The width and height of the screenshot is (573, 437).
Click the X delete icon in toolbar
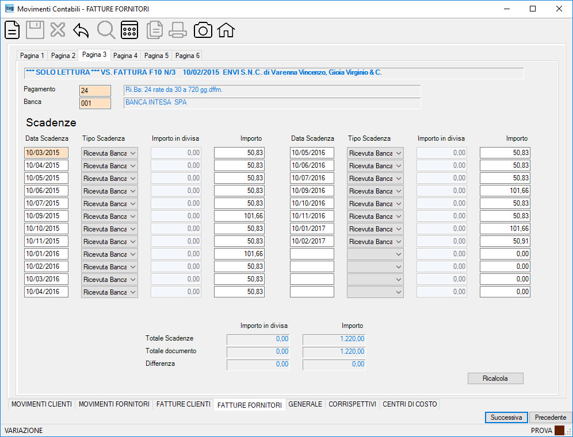coord(58,30)
